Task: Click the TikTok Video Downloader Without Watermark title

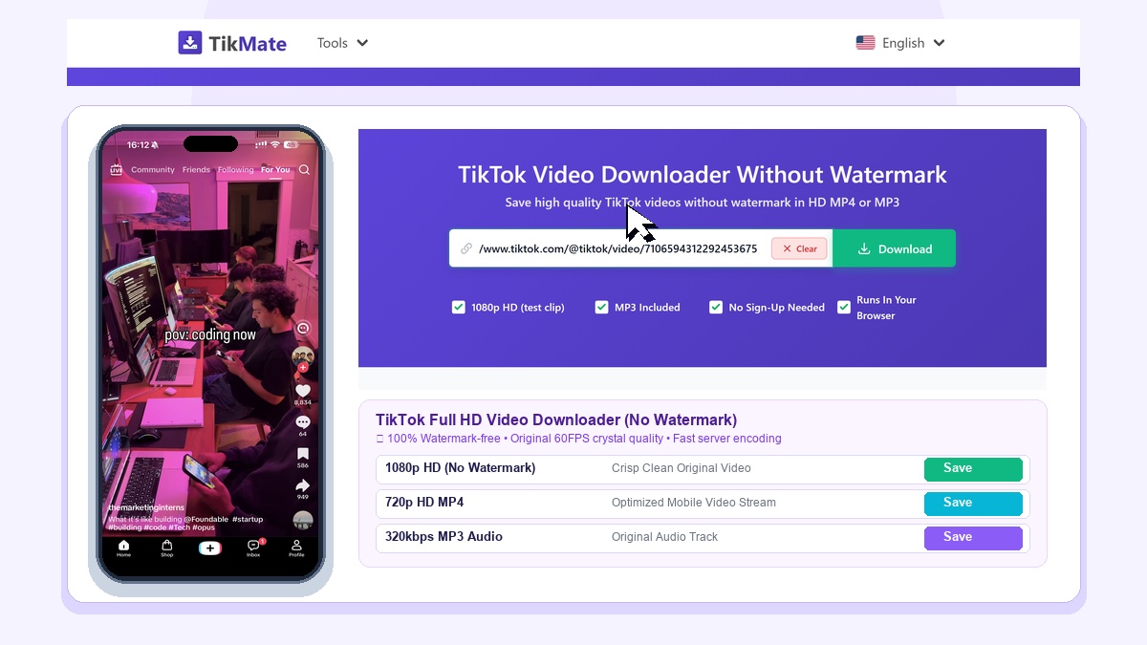Action: point(703,175)
